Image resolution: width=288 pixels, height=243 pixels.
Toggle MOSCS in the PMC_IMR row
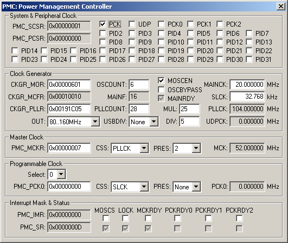pyautogui.click(x=106, y=219)
